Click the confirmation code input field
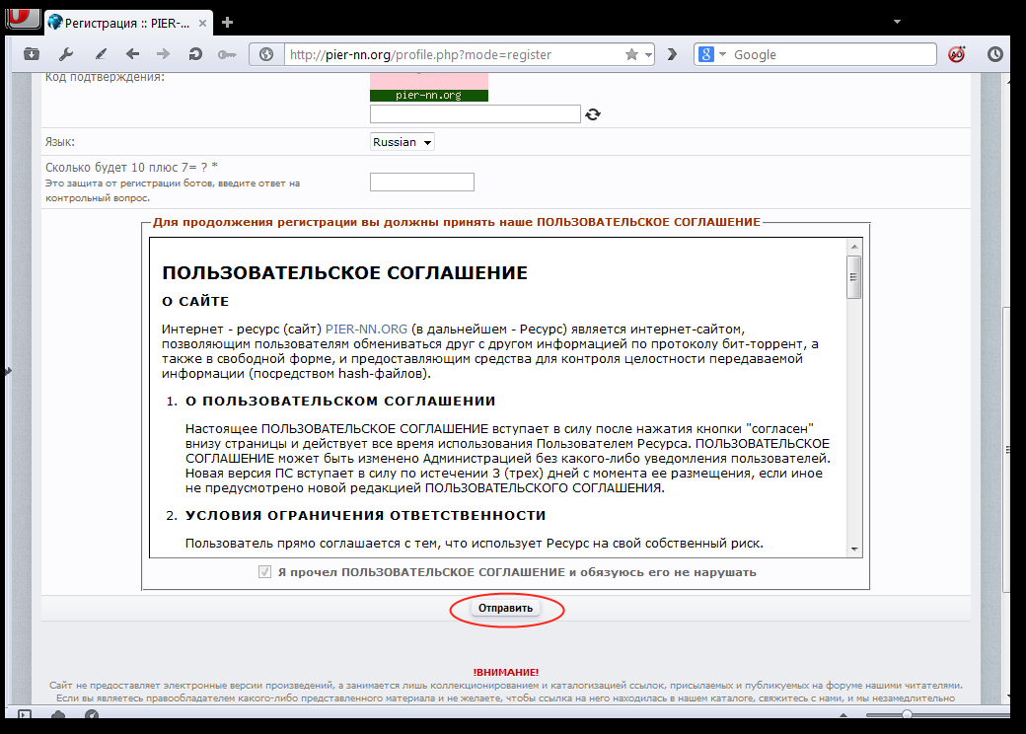1026x734 pixels. point(475,114)
